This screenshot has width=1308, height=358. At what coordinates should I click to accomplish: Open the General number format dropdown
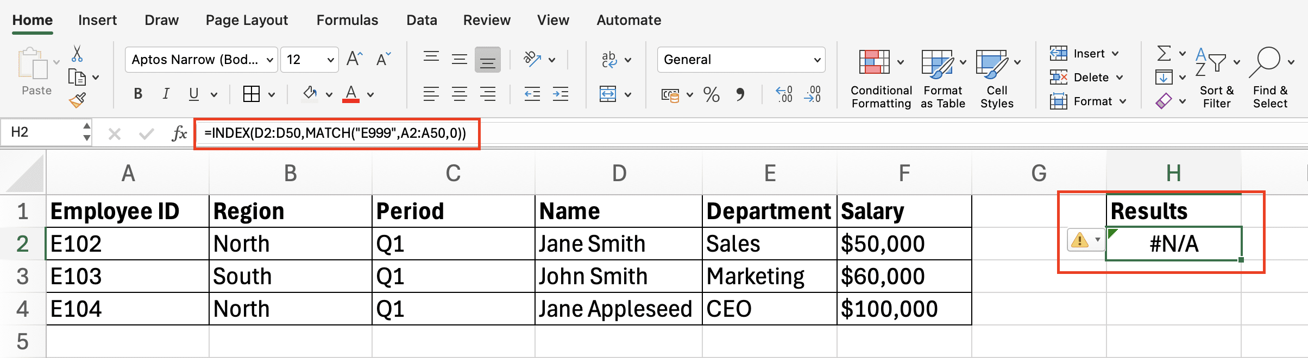pyautogui.click(x=817, y=60)
